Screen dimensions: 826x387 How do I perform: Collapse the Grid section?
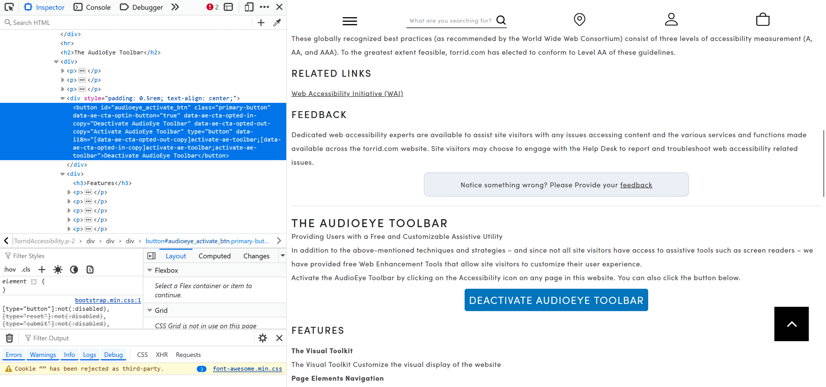(149, 310)
